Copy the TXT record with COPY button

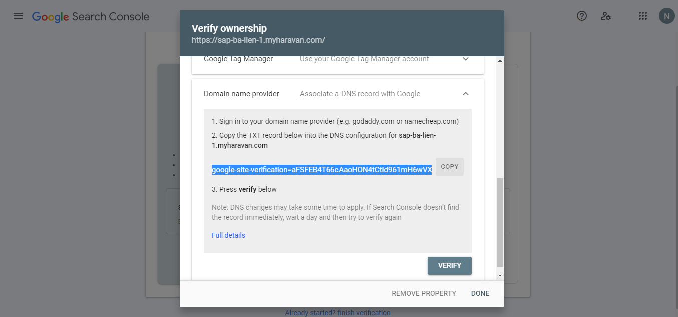[450, 167]
